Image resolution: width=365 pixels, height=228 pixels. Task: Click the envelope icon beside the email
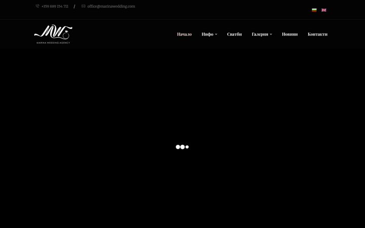83,6
